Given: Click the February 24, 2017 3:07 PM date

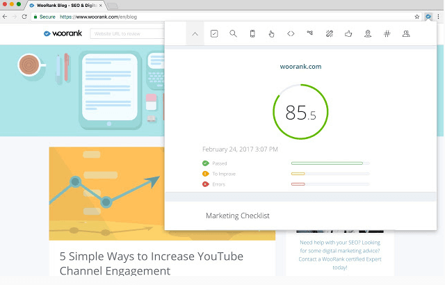Looking at the screenshot, I should coord(240,149).
